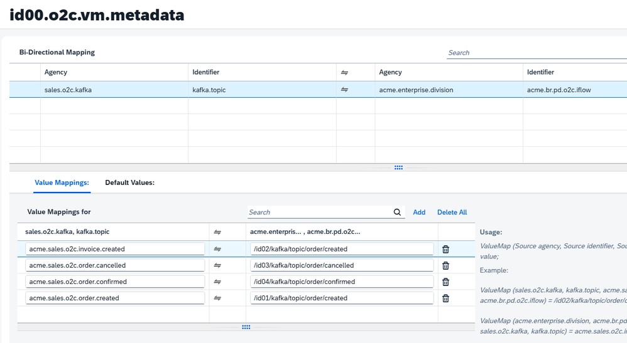Delete the order.confirmed value mapping row
The image size is (627, 343).
point(445,282)
